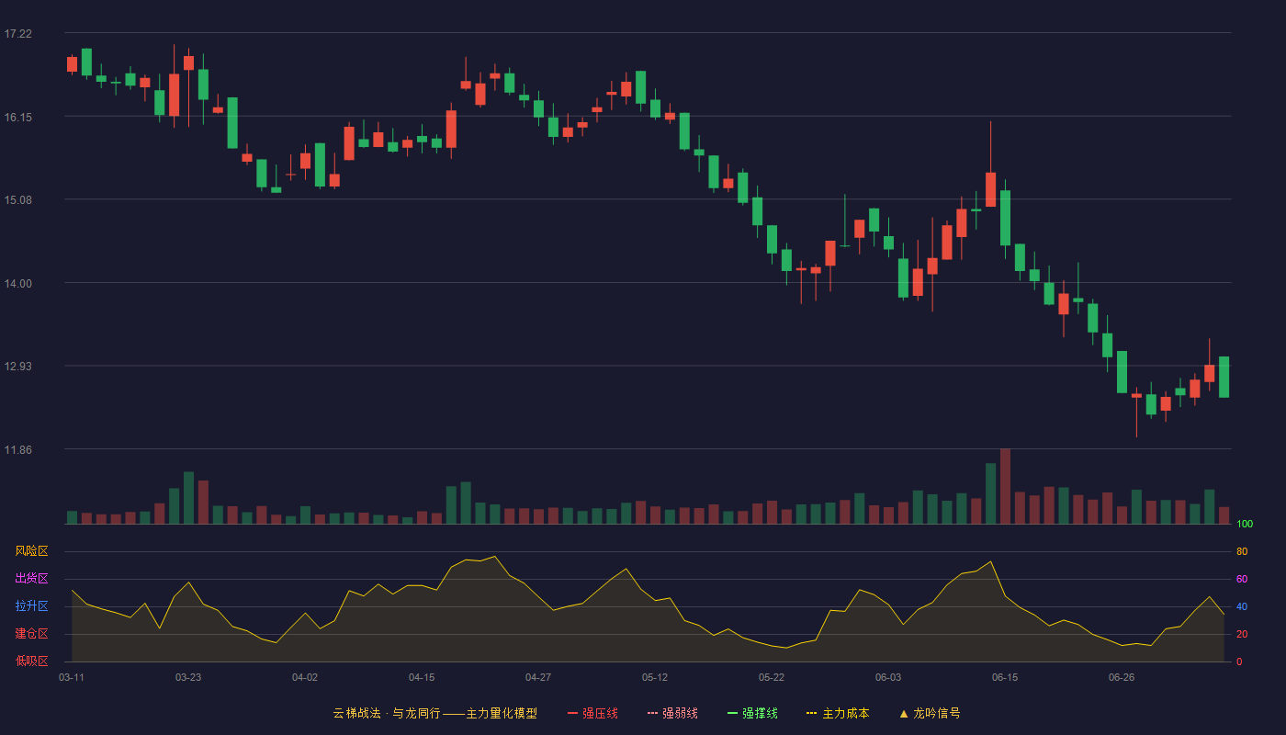Click the green 100 indicator scale label

point(1245,525)
